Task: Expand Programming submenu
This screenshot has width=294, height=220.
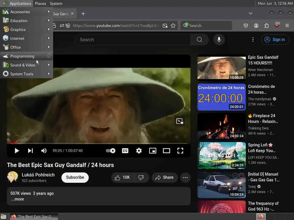Action: (x=27, y=56)
